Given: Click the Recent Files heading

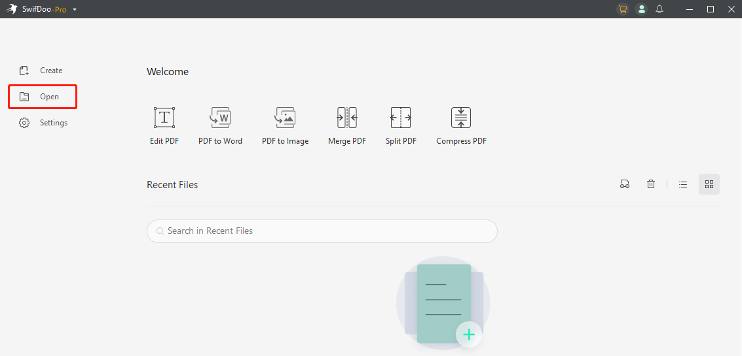Looking at the screenshot, I should [x=172, y=185].
